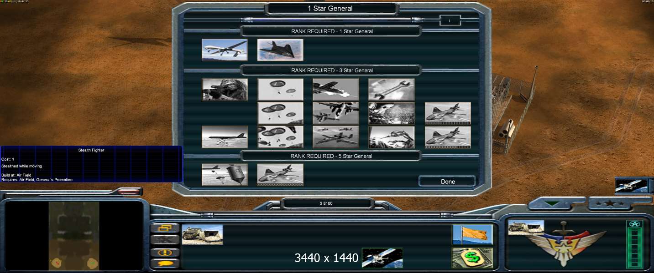
Task: Choose the wrench Emergency Repair icon
Action: tap(392, 90)
